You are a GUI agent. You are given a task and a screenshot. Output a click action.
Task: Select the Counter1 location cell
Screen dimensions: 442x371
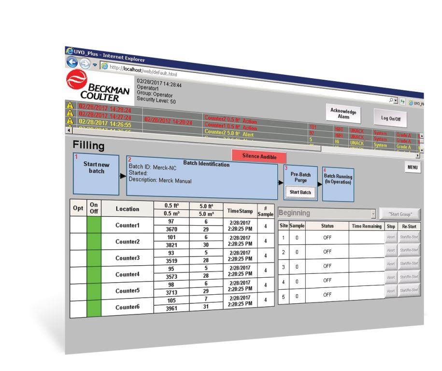(128, 225)
